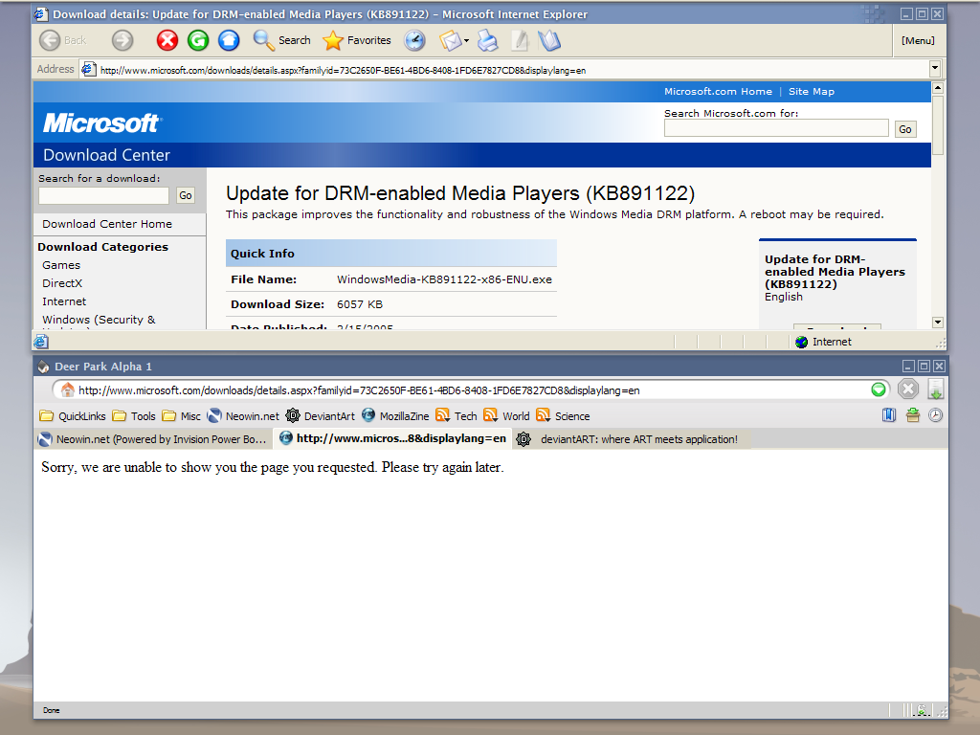Viewport: 980px width, 735px height.
Task: Click the blue book icon in IE toolbar
Action: click(x=549, y=40)
